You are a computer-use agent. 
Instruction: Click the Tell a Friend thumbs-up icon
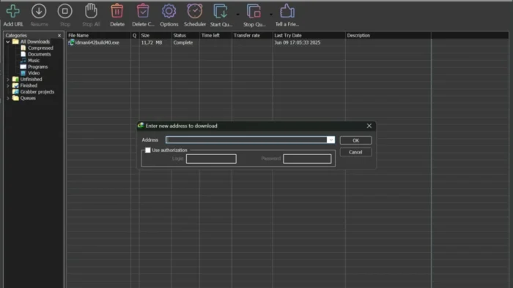pos(287,11)
